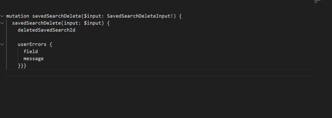Click the closing }}} braces

22,66
